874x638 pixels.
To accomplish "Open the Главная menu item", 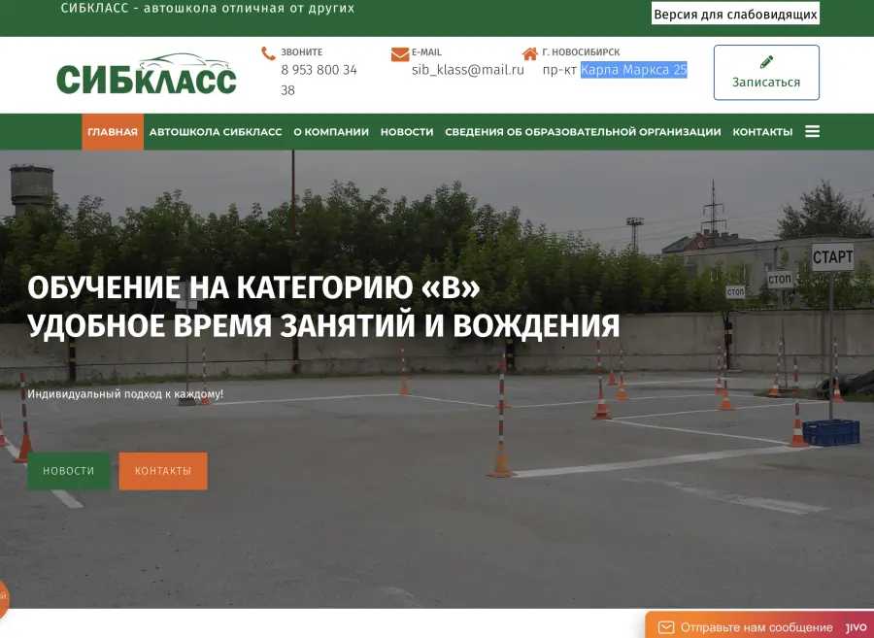I will (x=113, y=132).
